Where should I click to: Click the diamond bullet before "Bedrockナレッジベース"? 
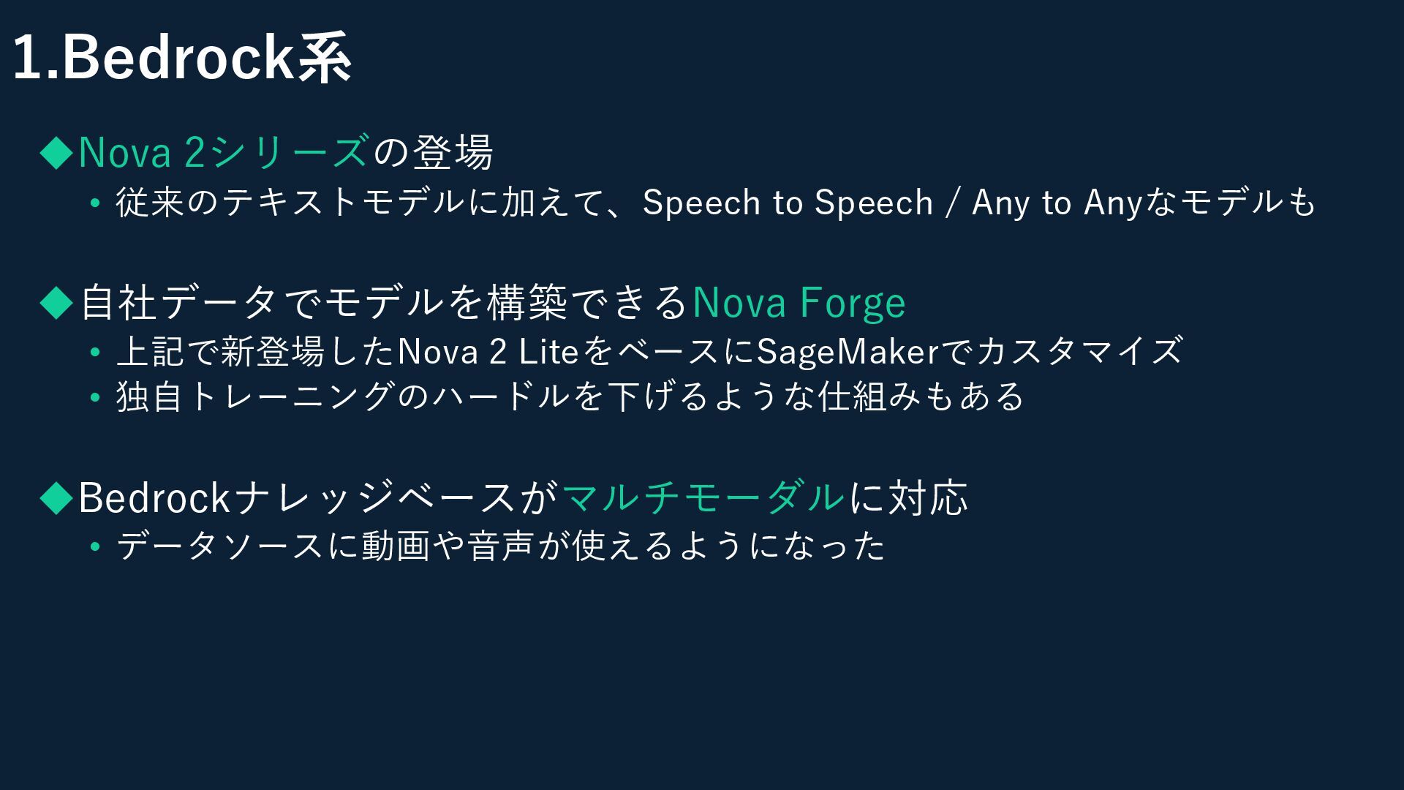(57, 497)
